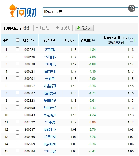Sort by the 涨跌幅(%) column header

[88, 40]
